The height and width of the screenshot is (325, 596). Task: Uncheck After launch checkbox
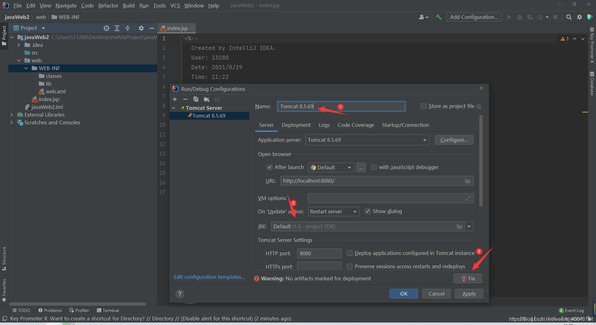tap(269, 167)
